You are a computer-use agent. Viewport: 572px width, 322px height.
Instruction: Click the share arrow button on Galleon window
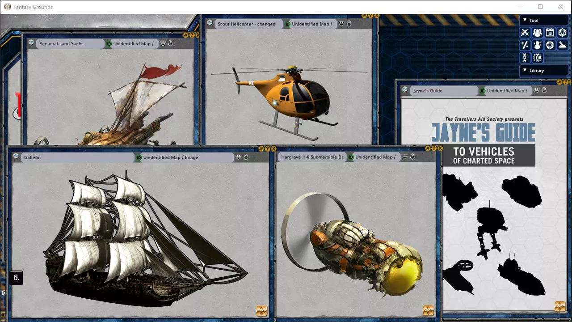click(x=261, y=149)
